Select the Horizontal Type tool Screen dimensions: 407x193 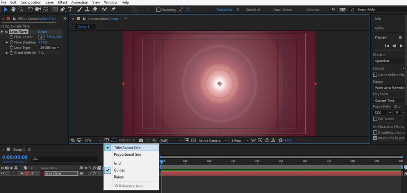pos(70,10)
